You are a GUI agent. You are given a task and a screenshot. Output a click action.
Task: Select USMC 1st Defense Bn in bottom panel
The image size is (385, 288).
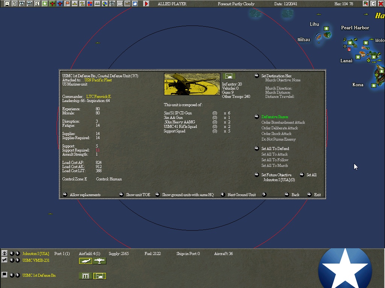(x=39, y=275)
